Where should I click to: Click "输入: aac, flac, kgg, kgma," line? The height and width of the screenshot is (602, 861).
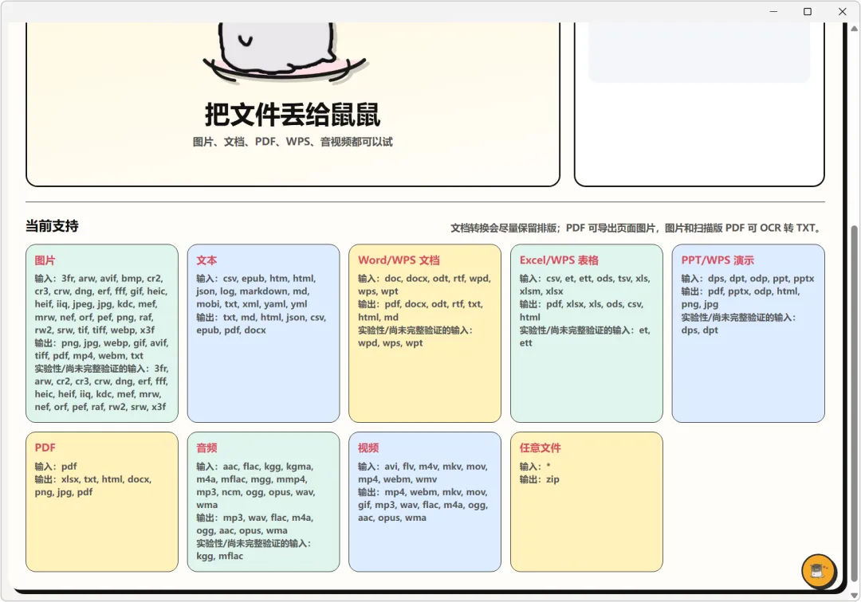tap(255, 467)
